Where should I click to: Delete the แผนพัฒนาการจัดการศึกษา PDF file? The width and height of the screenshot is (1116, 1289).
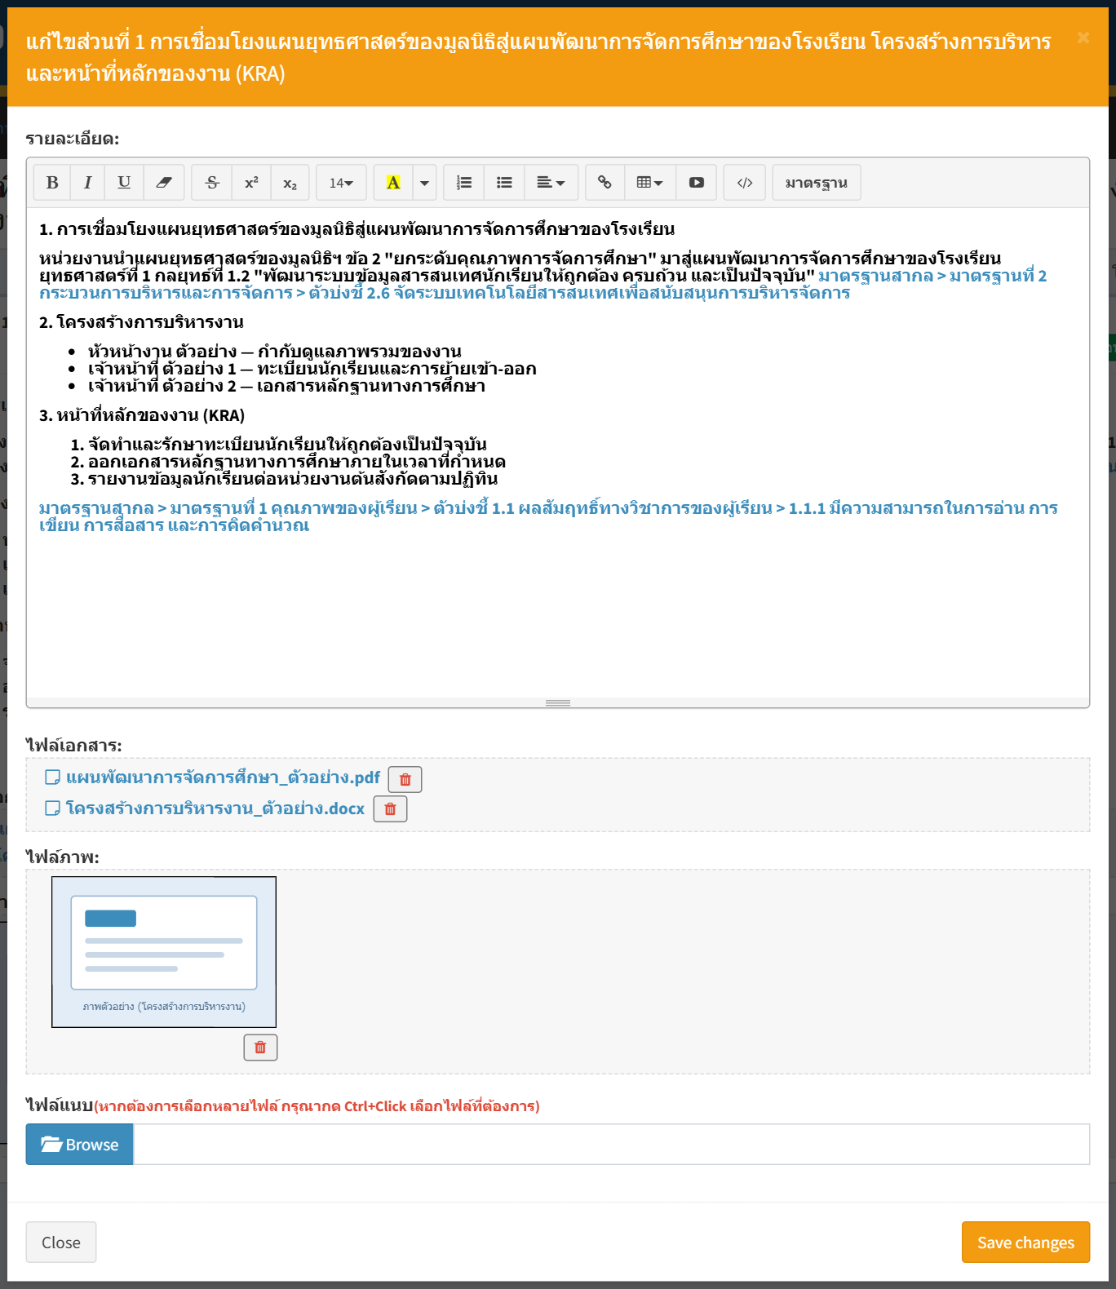pos(405,779)
